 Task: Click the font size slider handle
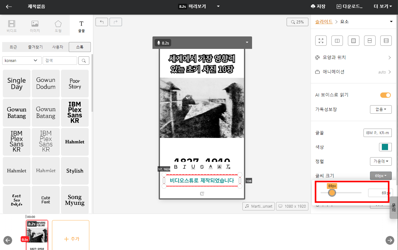[x=332, y=193]
